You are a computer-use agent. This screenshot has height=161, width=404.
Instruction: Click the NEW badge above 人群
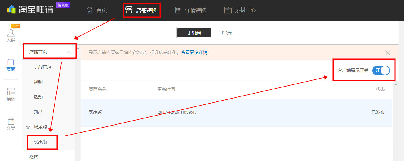[16, 26]
